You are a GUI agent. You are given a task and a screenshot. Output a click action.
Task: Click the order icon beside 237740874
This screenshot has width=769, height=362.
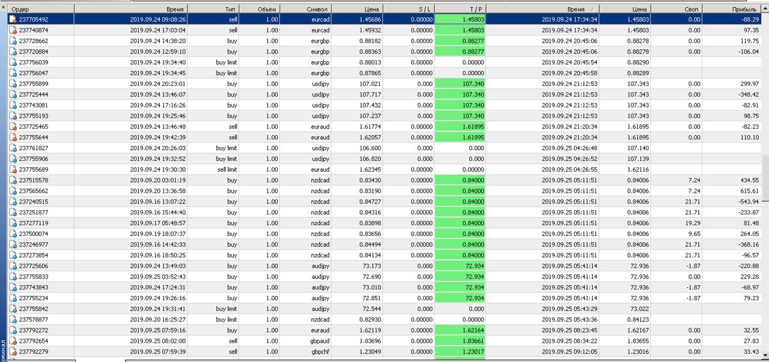[13, 30]
